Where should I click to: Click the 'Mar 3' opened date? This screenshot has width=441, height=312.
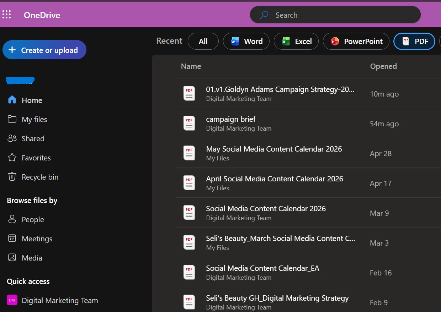[379, 243]
